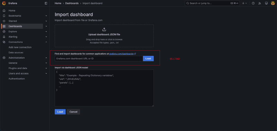Click the Import dashboard page heading
This screenshot has width=277, height=131.
click(x=74, y=14)
